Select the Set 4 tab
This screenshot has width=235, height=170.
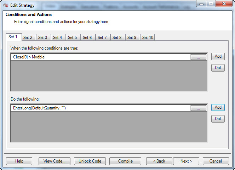[x=58, y=38]
